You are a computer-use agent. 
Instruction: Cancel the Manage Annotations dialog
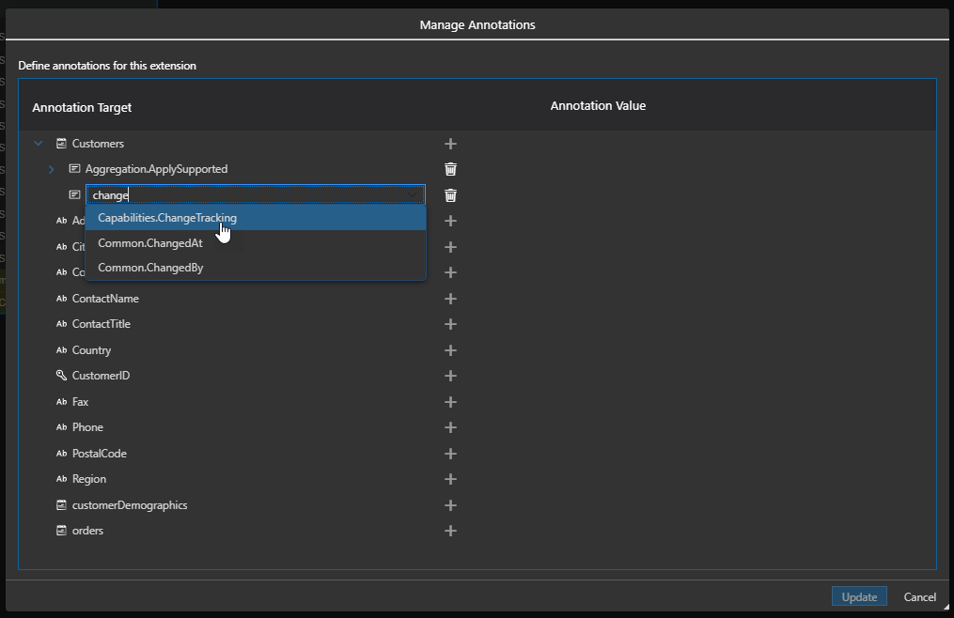[919, 596]
